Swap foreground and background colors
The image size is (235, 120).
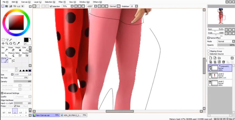(x=30, y=39)
